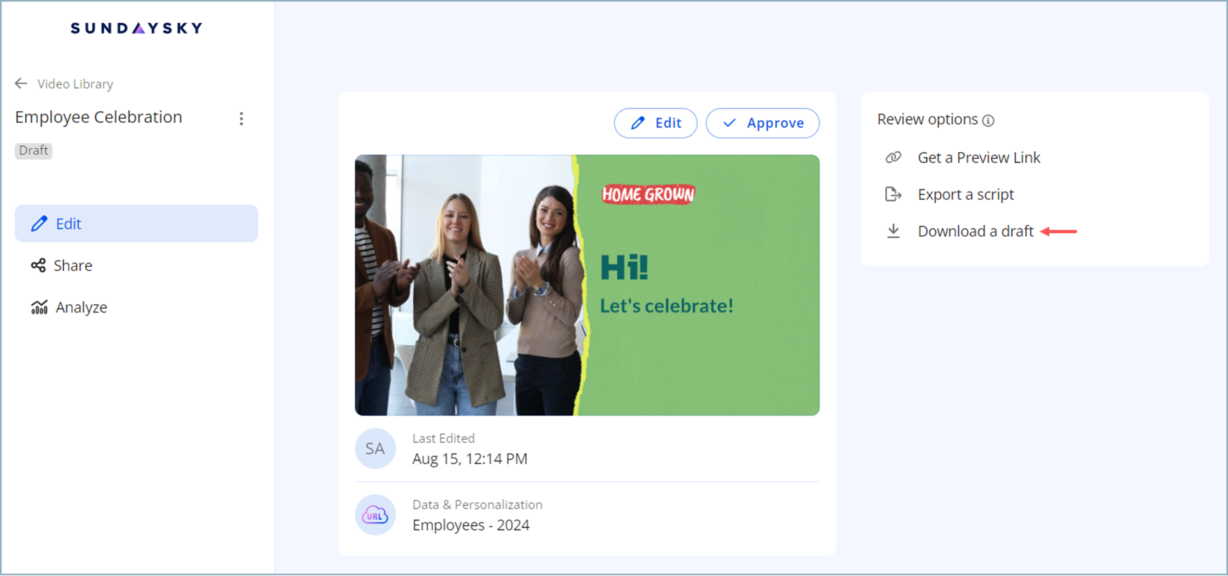Approve the video draft
1228x576 pixels.
762,123
